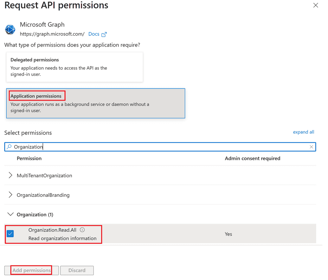
Task: Click the expand all link
Action: coord(303,132)
